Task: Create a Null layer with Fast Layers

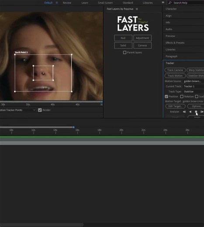Action: [x=123, y=38]
